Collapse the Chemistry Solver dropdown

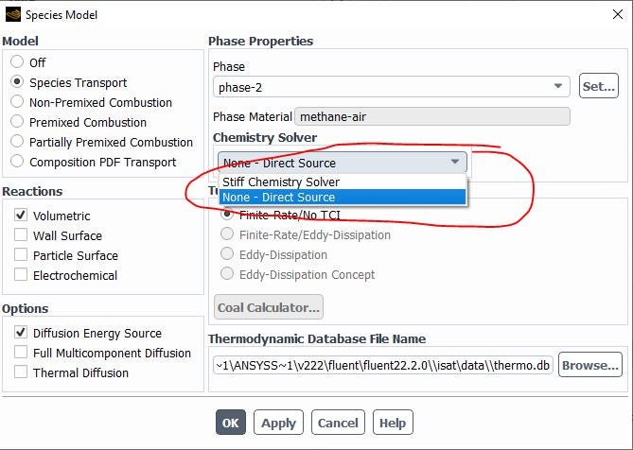click(455, 163)
